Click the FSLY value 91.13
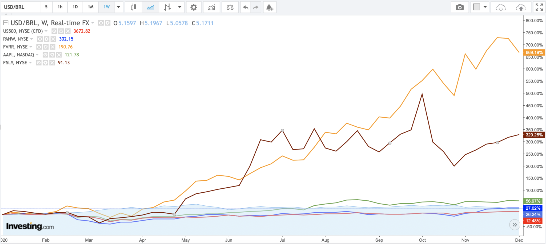Image resolution: width=546 pixels, height=244 pixels. click(64, 63)
